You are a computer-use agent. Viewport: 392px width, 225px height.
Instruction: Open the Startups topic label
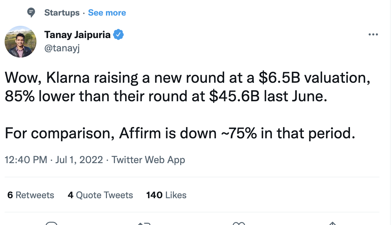tap(62, 13)
